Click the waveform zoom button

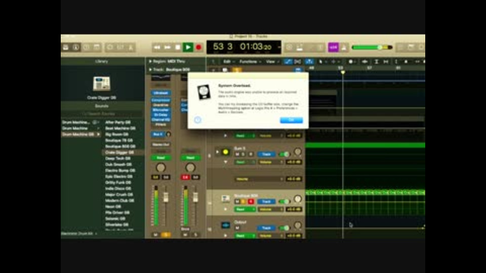[364, 62]
